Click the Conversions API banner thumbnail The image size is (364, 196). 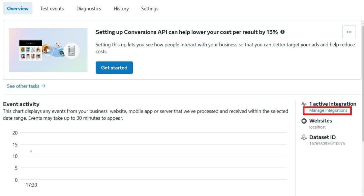tap(48, 50)
